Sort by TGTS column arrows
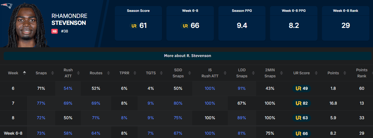Screen dimensions: 373x138 tap(159, 73)
